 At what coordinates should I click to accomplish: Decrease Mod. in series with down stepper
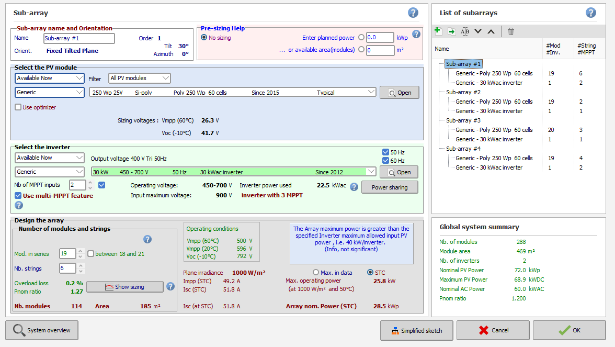point(81,256)
